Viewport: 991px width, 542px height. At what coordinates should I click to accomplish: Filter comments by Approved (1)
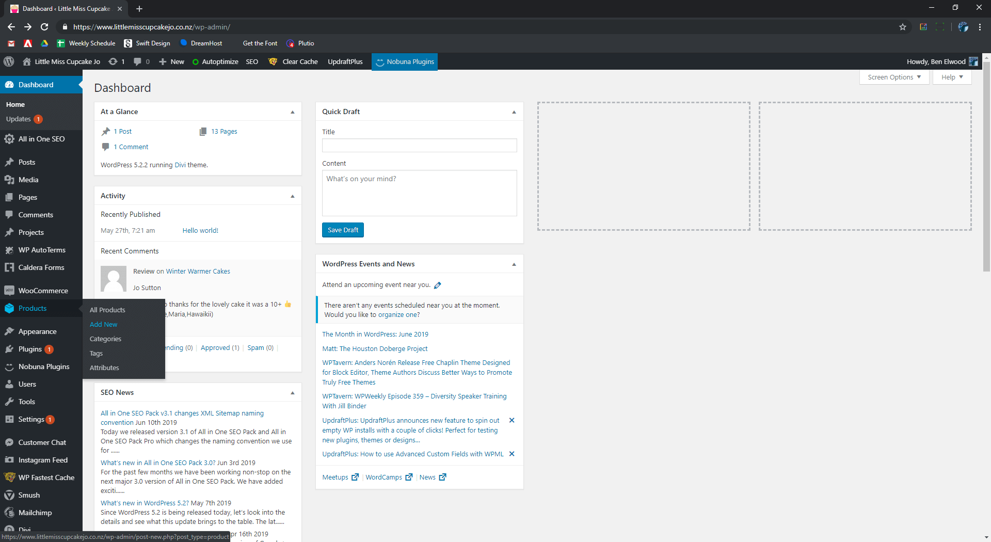220,348
